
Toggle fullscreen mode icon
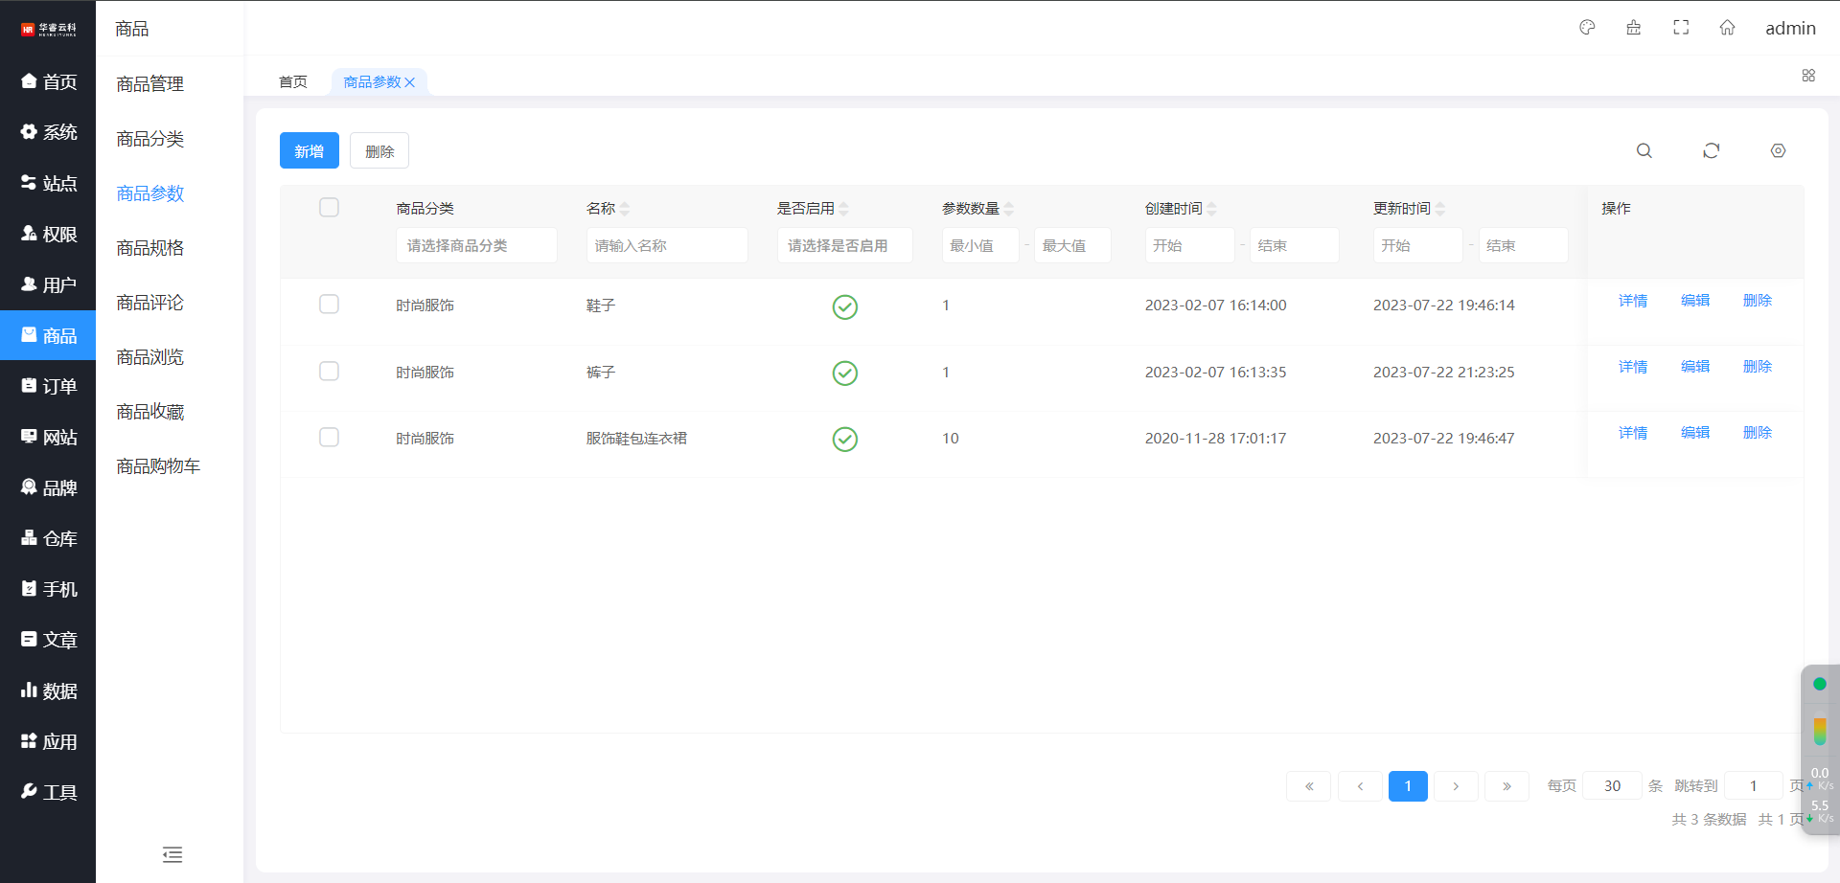[1681, 28]
